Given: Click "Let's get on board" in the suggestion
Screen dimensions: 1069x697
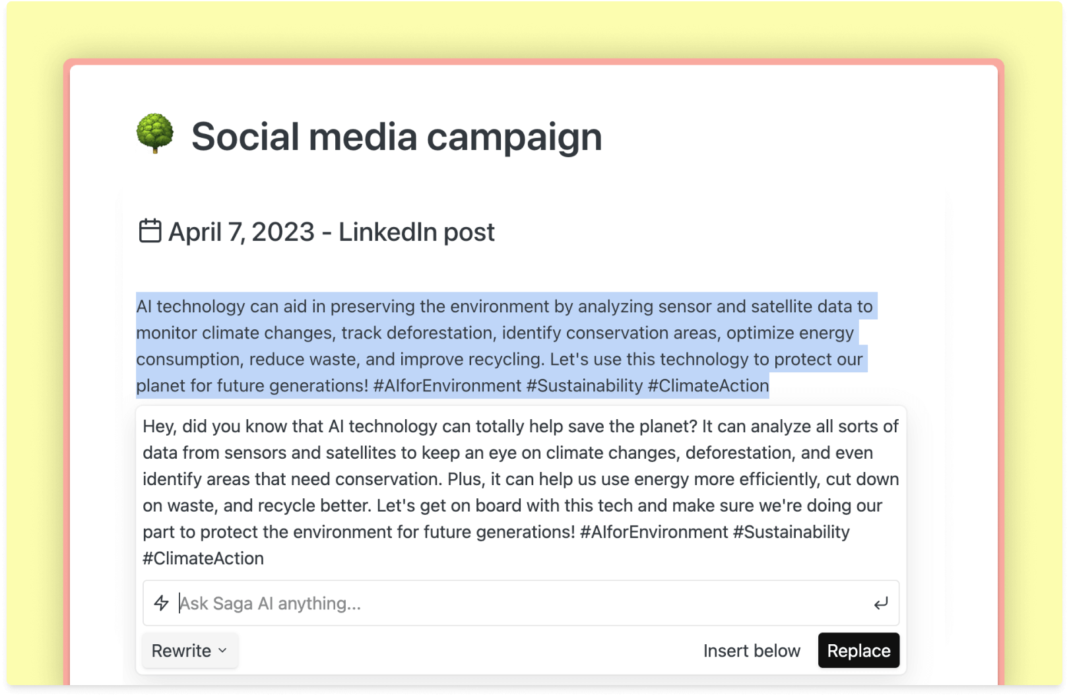Looking at the screenshot, I should pyautogui.click(x=449, y=506).
